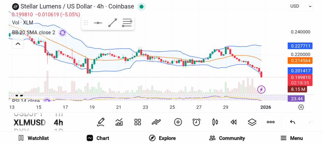
Task: Open the more options ellipsis
Action: coord(271,122)
